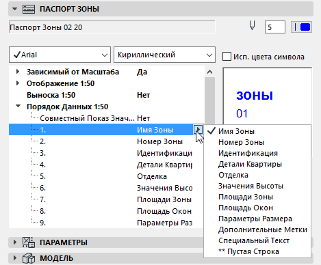Select Совместный Показ Знач... row
This screenshot has height=265, width=321.
tap(106, 118)
